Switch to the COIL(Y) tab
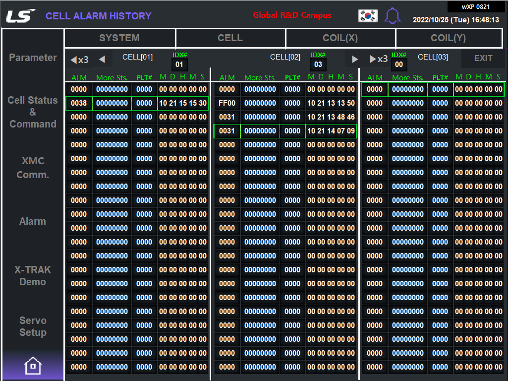 click(x=449, y=38)
